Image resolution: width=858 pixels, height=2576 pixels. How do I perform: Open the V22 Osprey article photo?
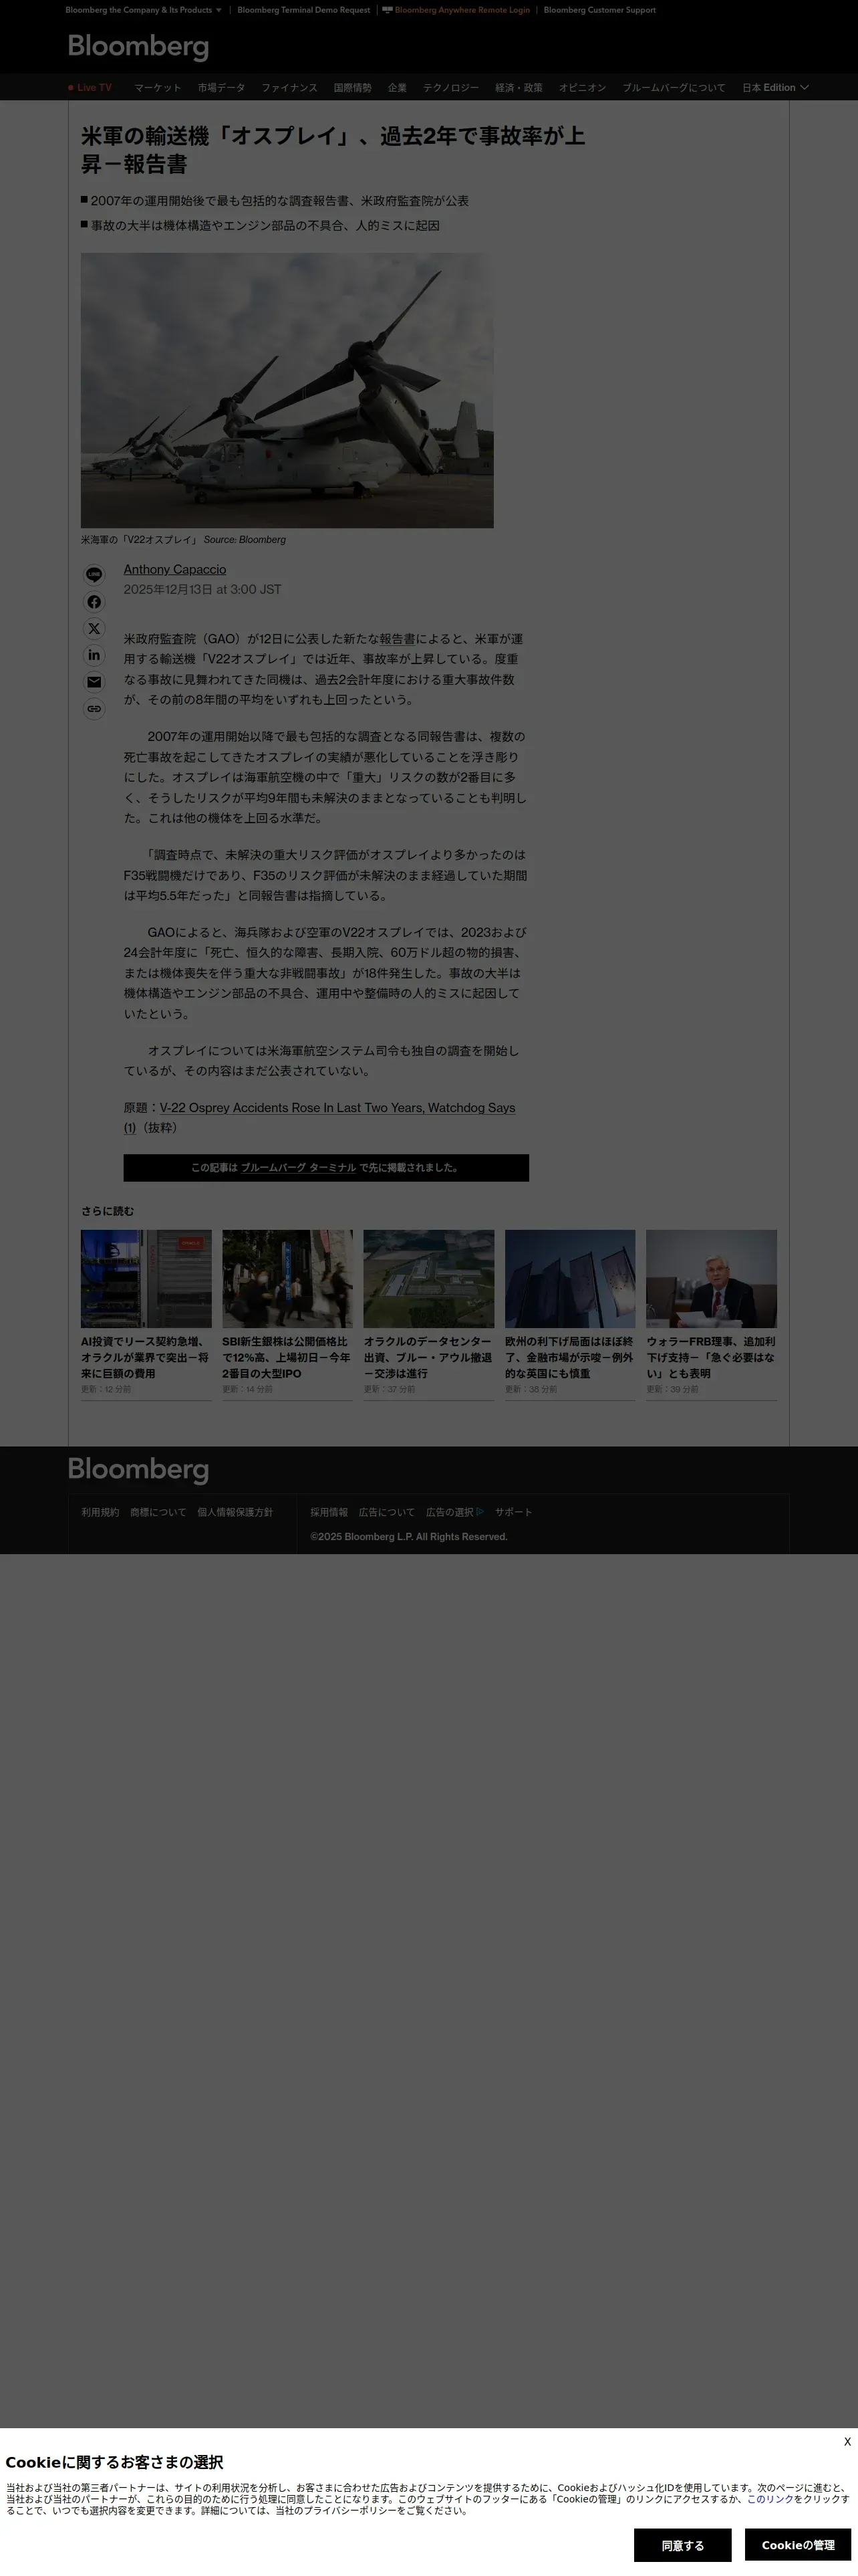tap(287, 390)
